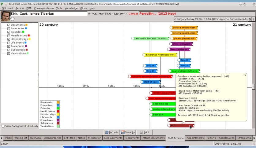Click the L button next to surgery field
This screenshot has height=148, width=256.
point(254,19)
